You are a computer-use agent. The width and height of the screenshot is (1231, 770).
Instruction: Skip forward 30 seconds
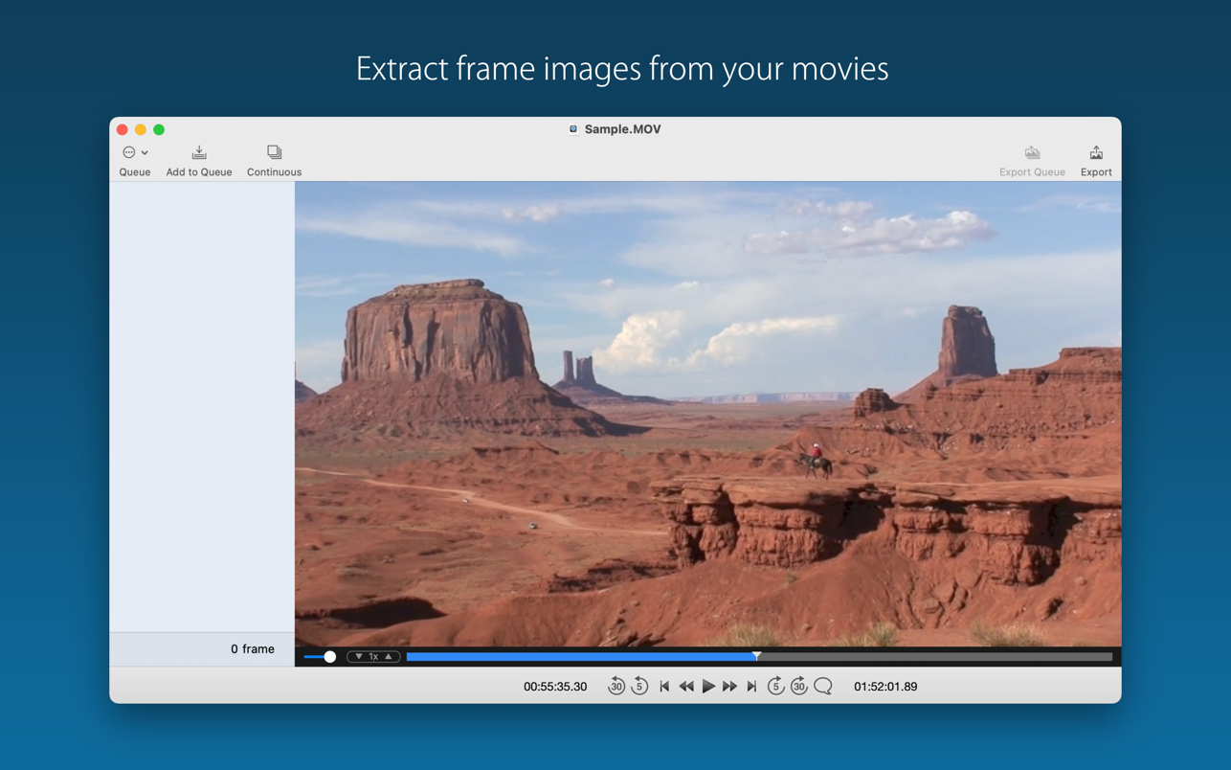point(798,687)
